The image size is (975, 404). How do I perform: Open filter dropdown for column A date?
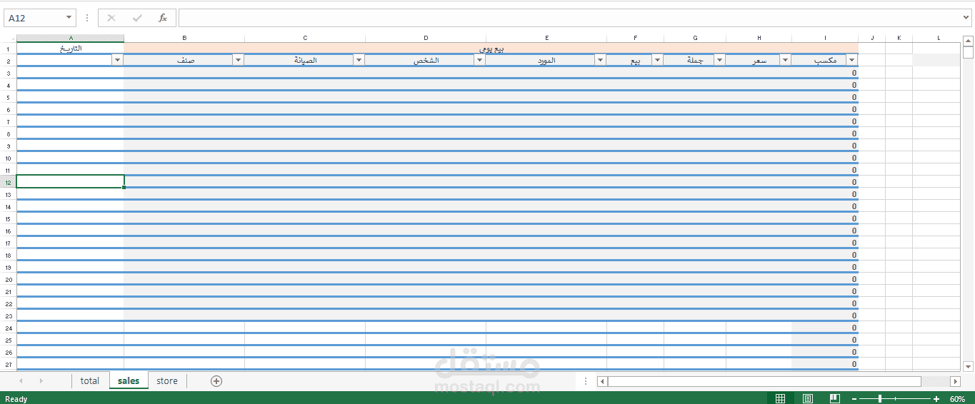(118, 61)
